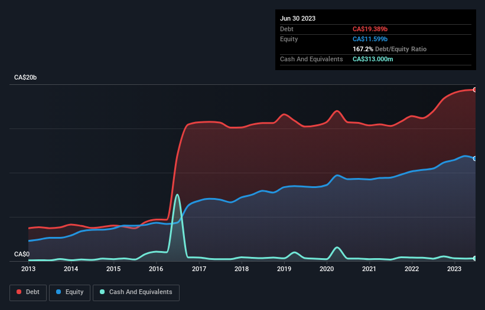Click the 2022 x-axis label
Viewport: 485px width, 310px height.
pyautogui.click(x=412, y=269)
